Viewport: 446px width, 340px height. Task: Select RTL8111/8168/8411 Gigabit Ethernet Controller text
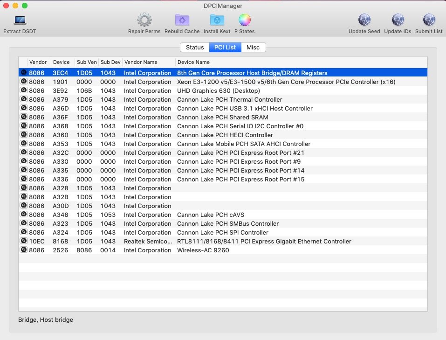[x=264, y=241]
